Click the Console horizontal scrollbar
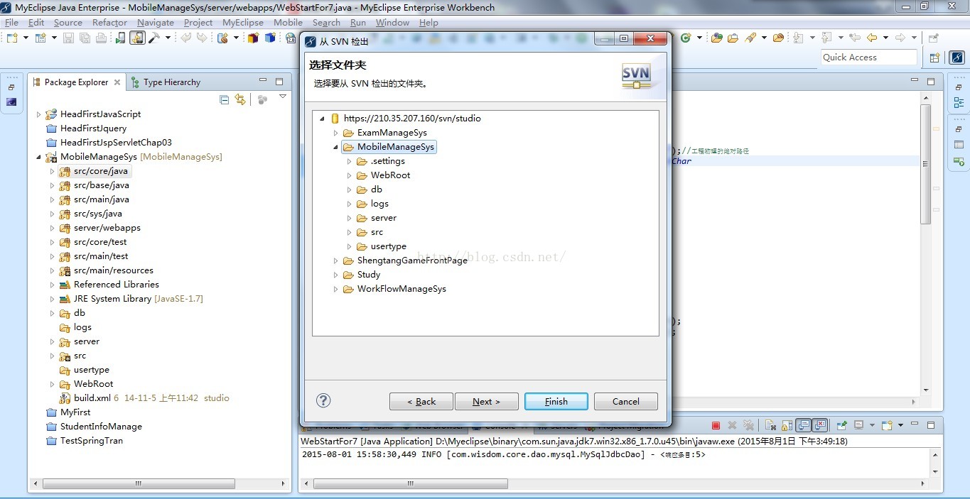Image resolution: width=970 pixels, height=499 pixels. click(x=410, y=483)
